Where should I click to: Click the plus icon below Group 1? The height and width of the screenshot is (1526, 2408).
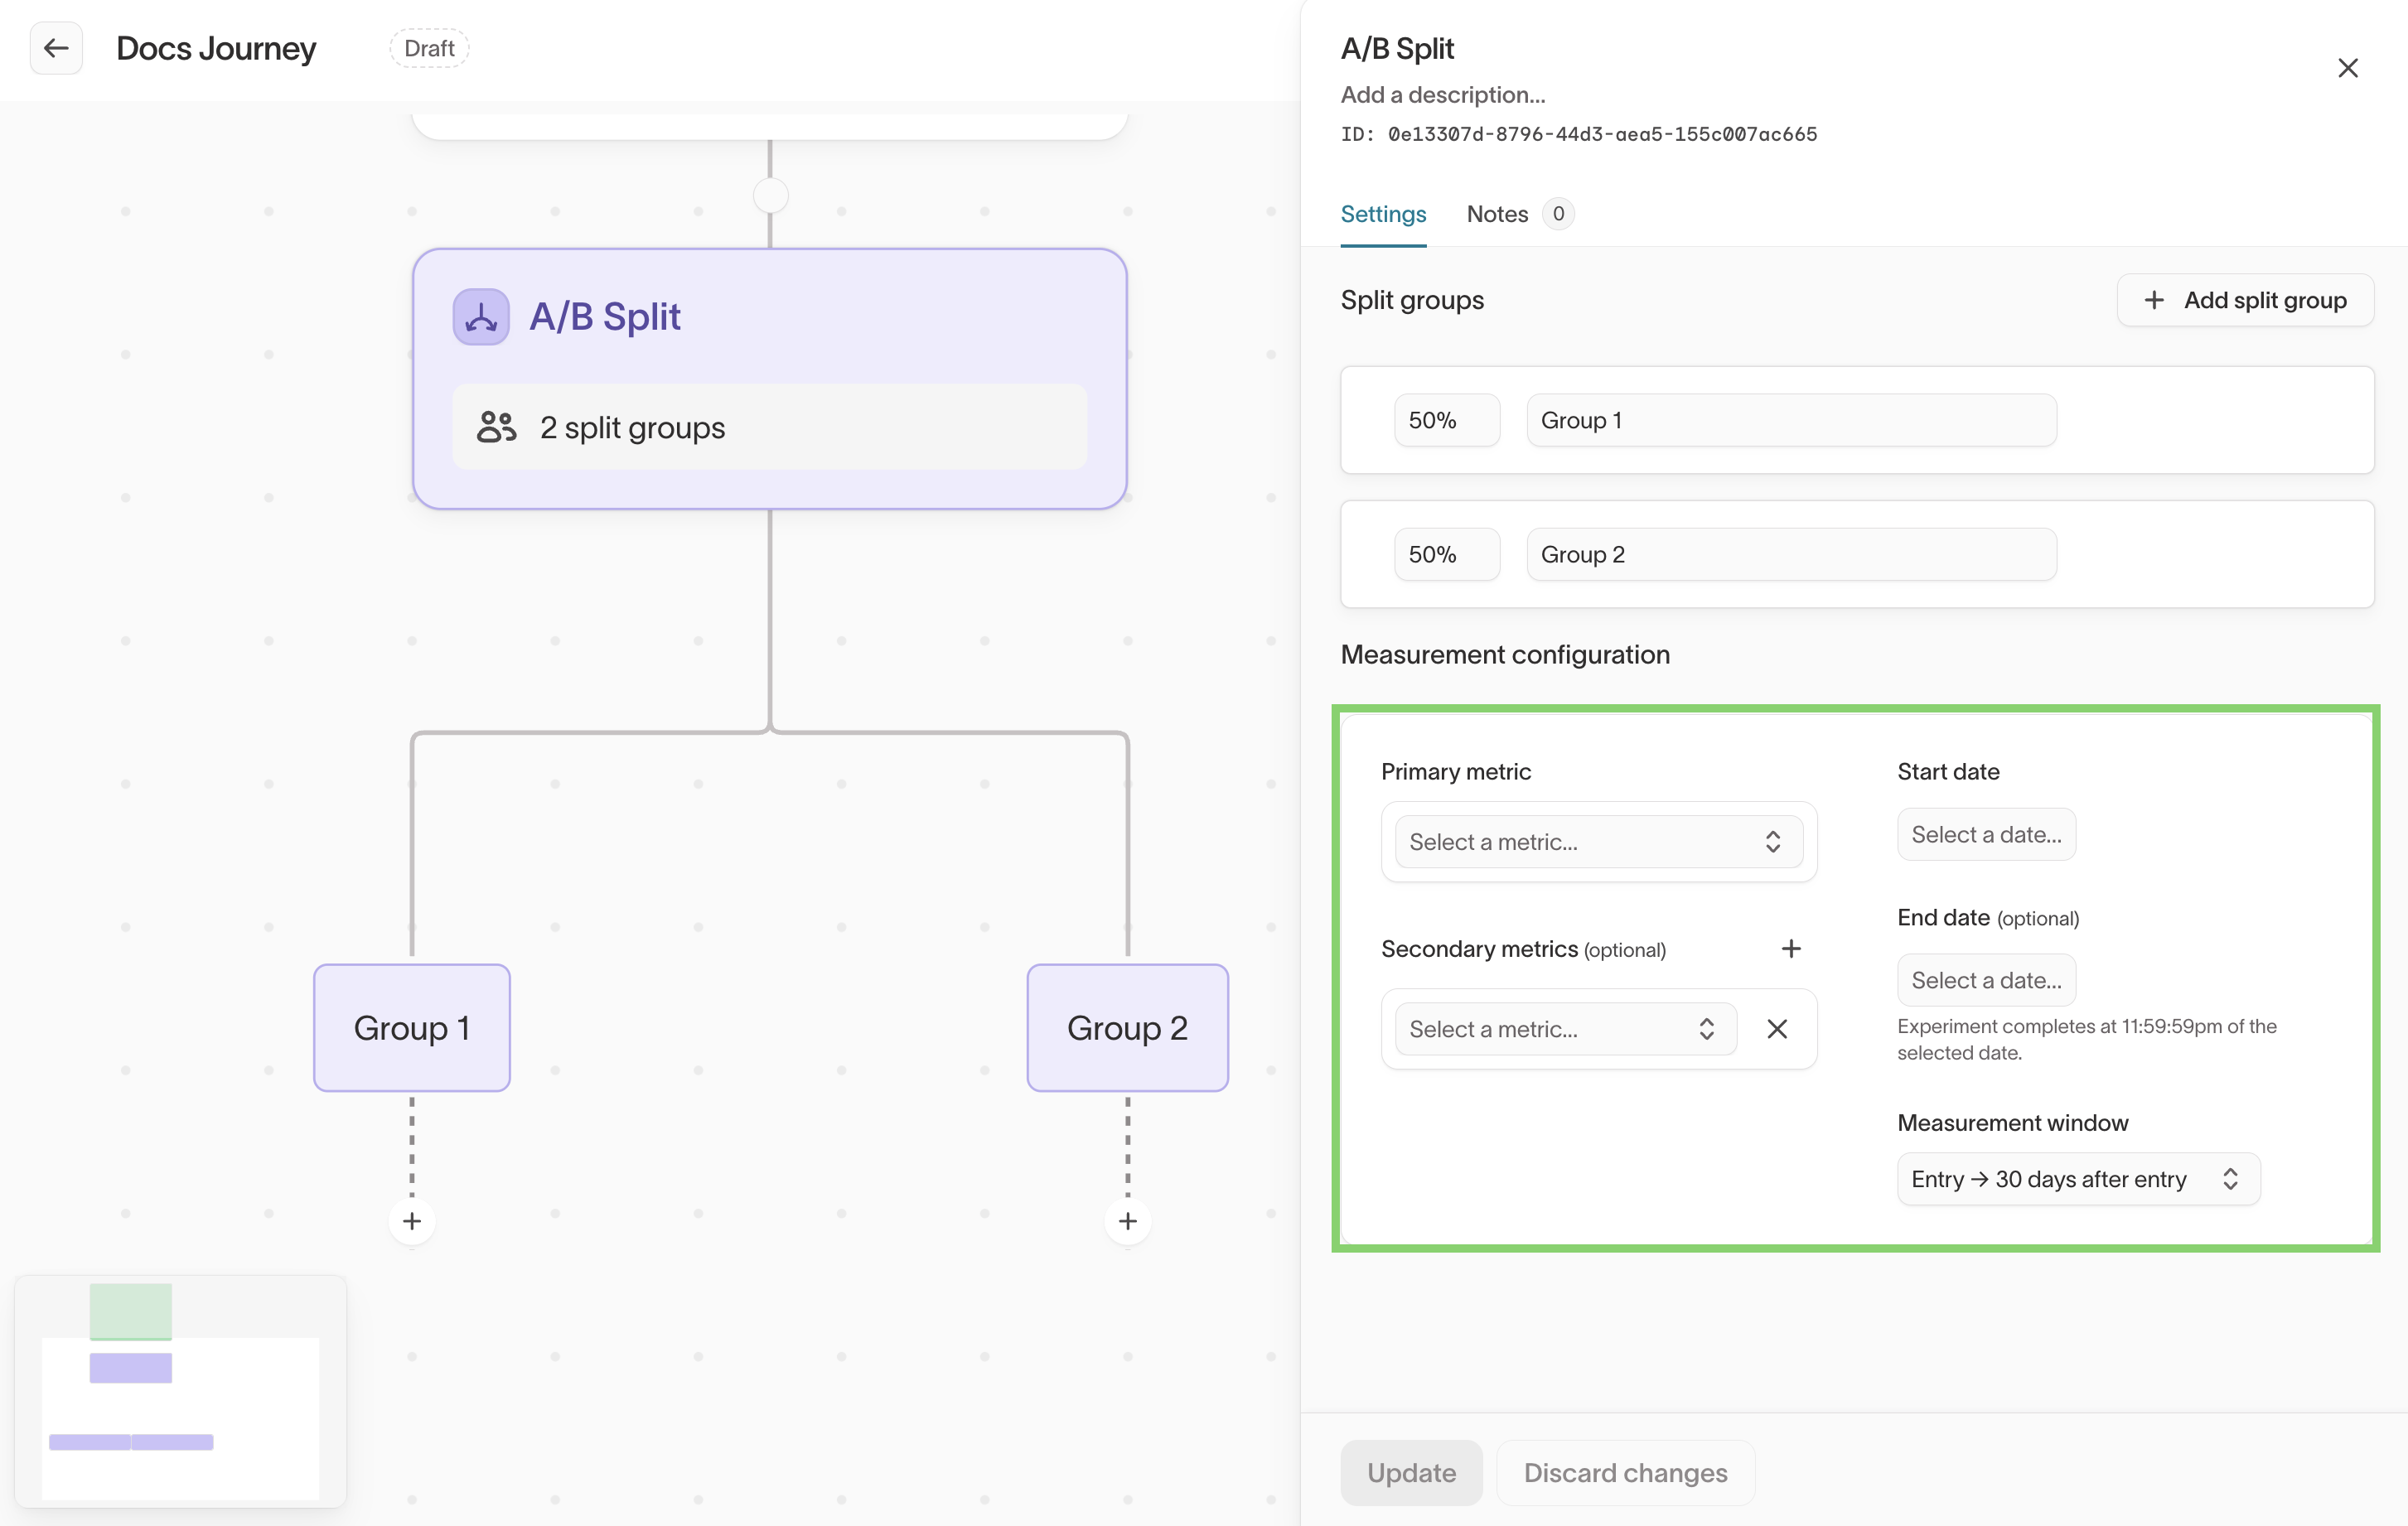(412, 1221)
